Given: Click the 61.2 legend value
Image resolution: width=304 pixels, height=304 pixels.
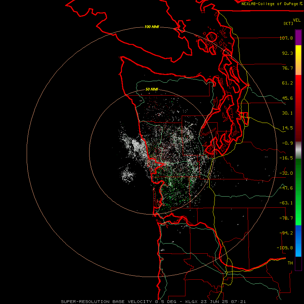Looking at the screenshot, I should pos(287,83).
